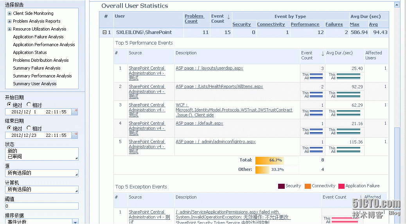Click Avg duration value 115.36
Viewport: 406px width, 224px height.
[x=356, y=142]
